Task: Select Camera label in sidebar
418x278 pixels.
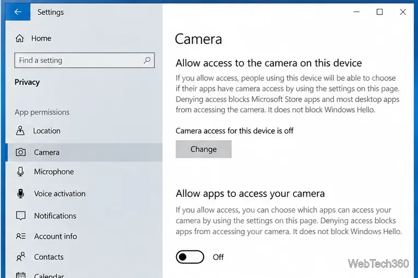Action: [x=47, y=153]
